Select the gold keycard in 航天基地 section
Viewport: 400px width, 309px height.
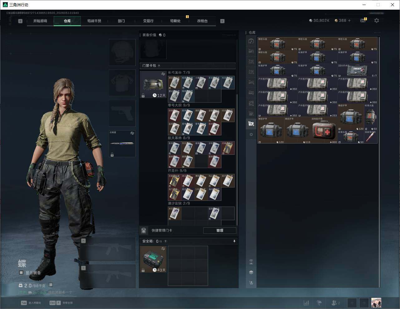point(228,148)
